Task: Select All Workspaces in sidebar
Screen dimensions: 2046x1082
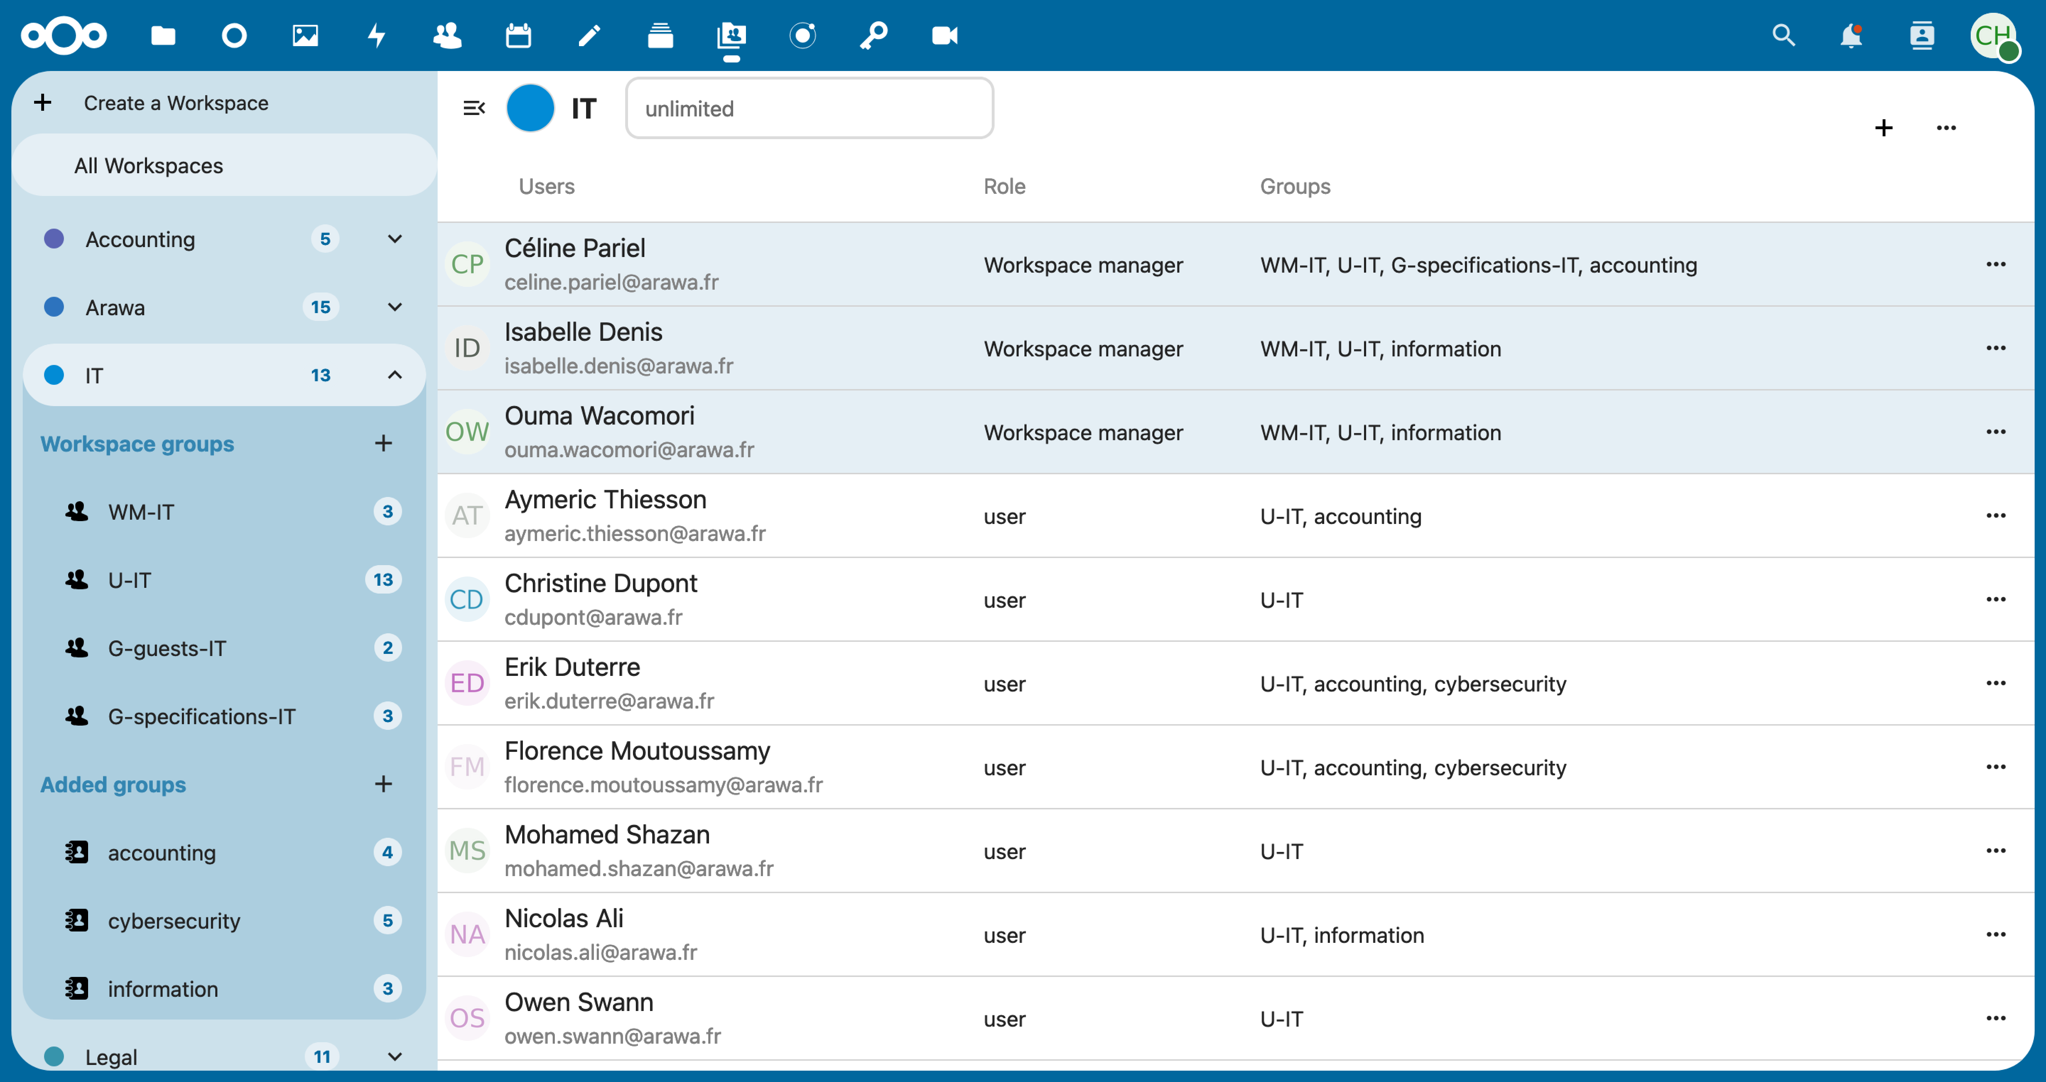Action: pyautogui.click(x=148, y=165)
